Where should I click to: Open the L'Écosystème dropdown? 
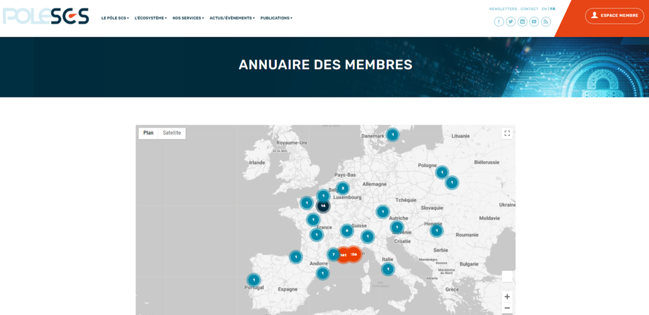click(149, 17)
